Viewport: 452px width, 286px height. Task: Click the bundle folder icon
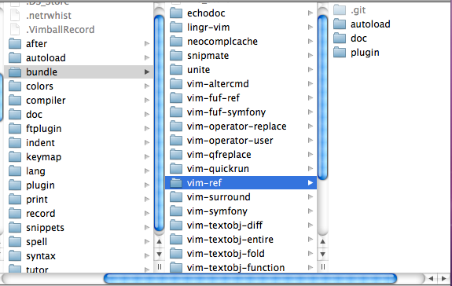click(15, 71)
